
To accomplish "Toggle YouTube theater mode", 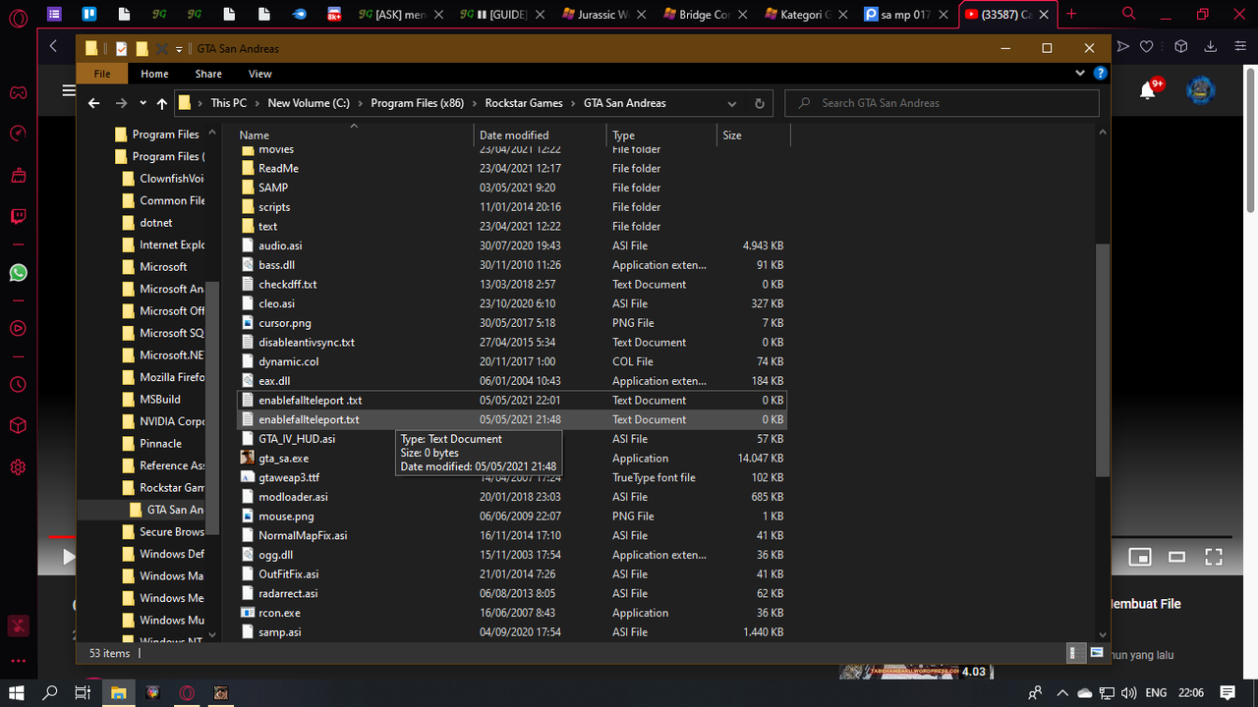I will [1176, 557].
